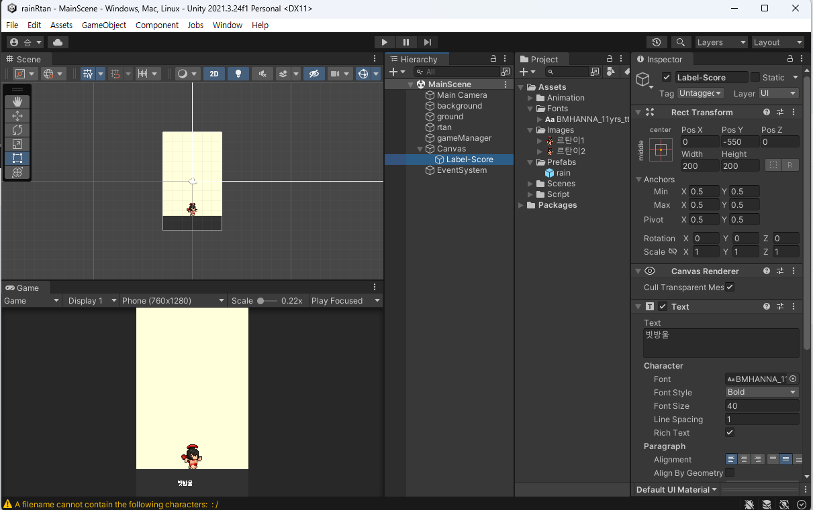Screen dimensions: 813x510
Task: Select the Hand view tool
Action: [17, 102]
